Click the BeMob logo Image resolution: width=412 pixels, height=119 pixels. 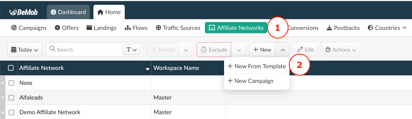point(23,12)
